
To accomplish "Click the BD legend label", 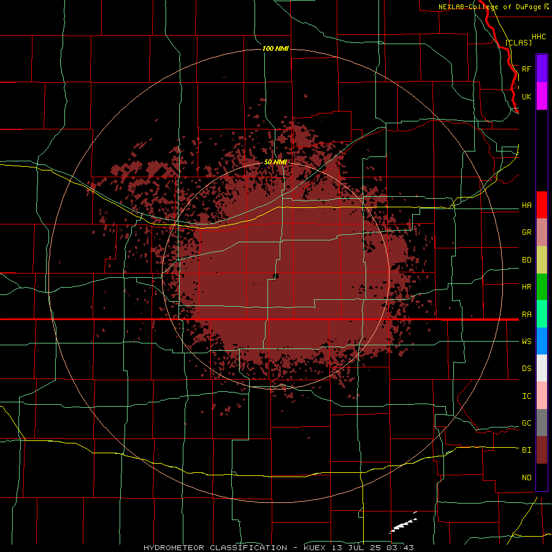I will click(x=527, y=260).
